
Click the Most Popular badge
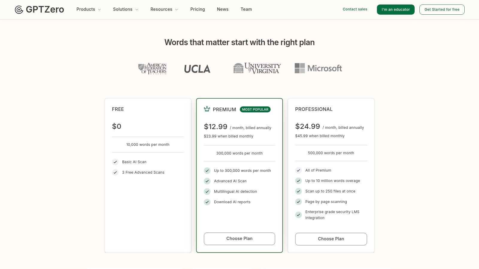click(255, 109)
